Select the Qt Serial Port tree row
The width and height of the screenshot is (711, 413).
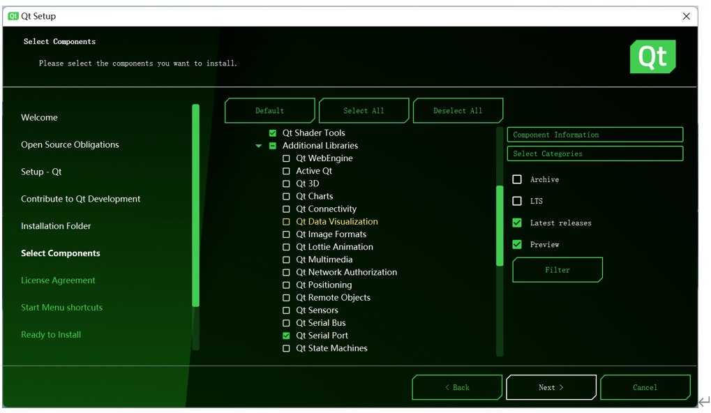[x=322, y=336]
